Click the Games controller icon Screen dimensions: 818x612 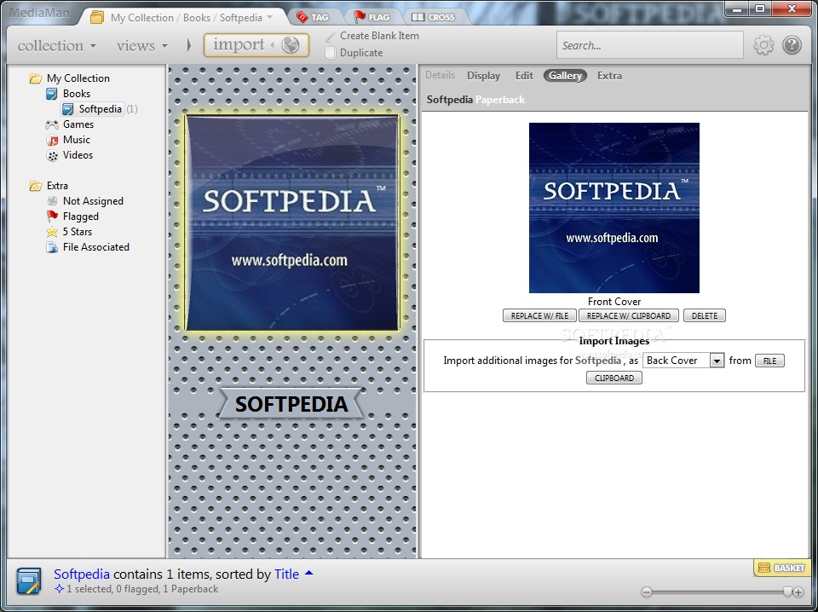click(x=52, y=124)
